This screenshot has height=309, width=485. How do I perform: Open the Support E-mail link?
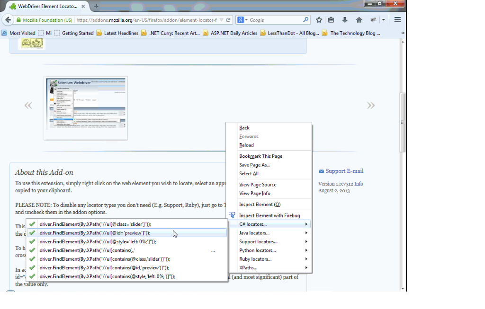point(344,171)
